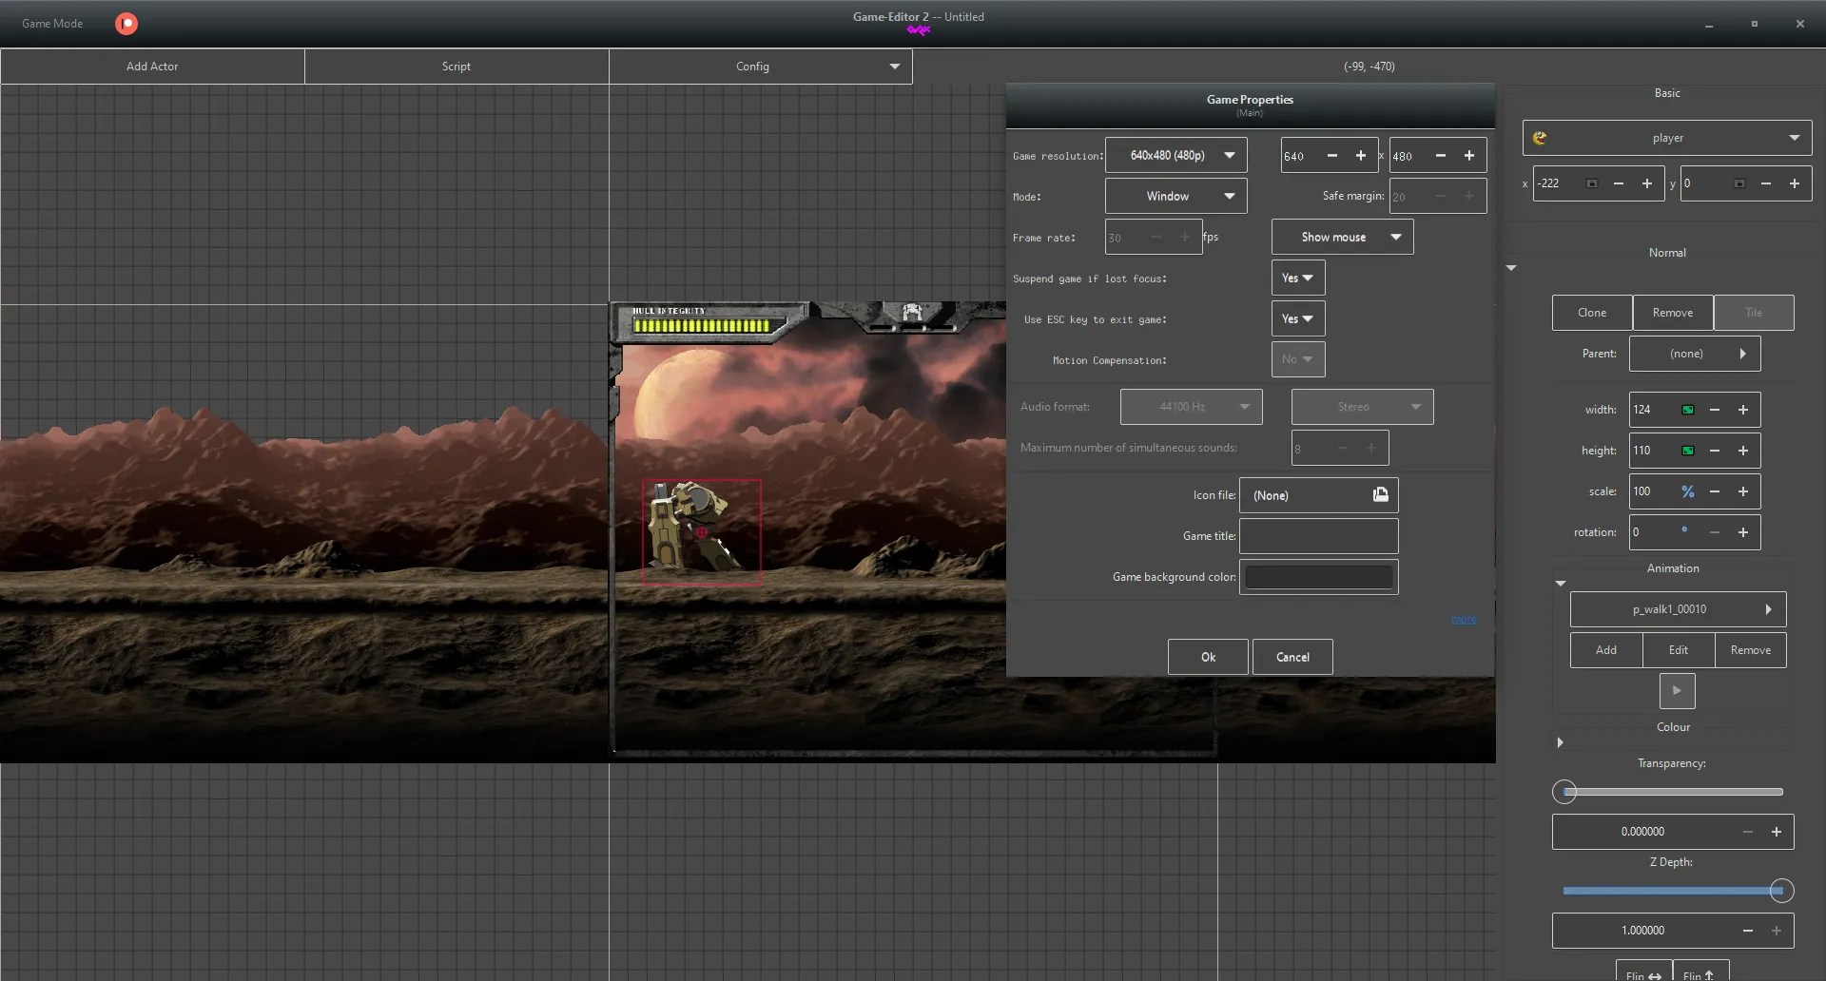Click the player actor pacman icon

click(x=1540, y=138)
